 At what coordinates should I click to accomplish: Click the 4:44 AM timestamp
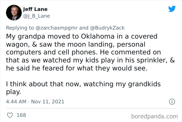(x=16, y=102)
